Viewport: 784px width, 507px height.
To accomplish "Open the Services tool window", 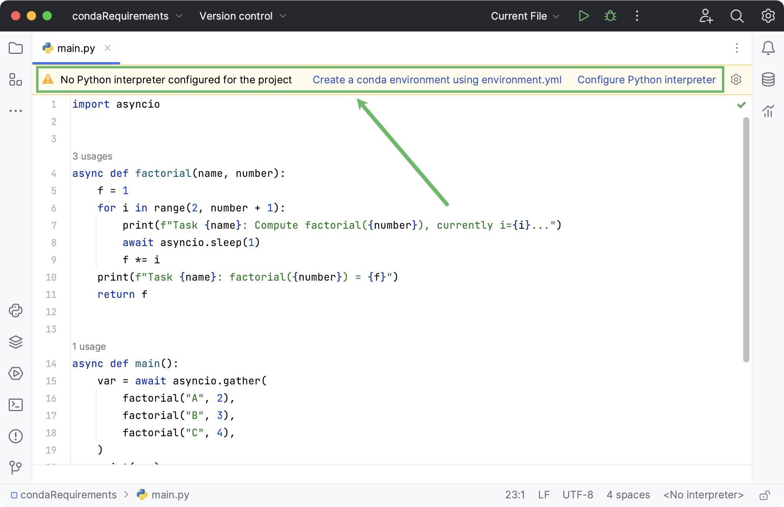I will point(15,373).
